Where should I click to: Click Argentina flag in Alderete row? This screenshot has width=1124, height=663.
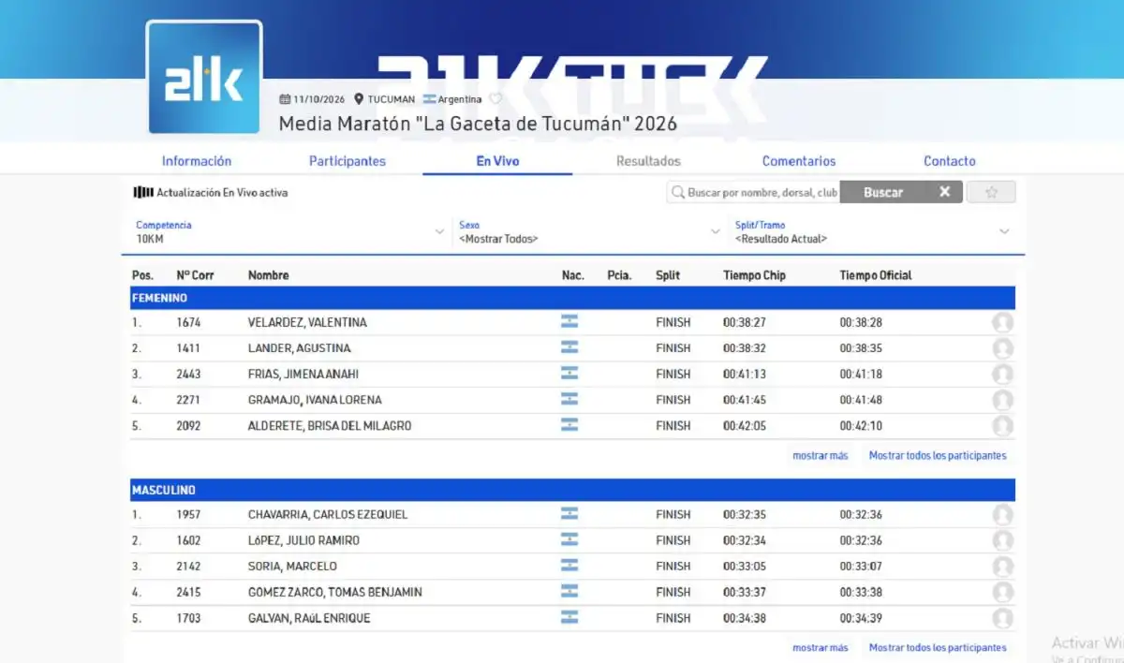click(569, 425)
